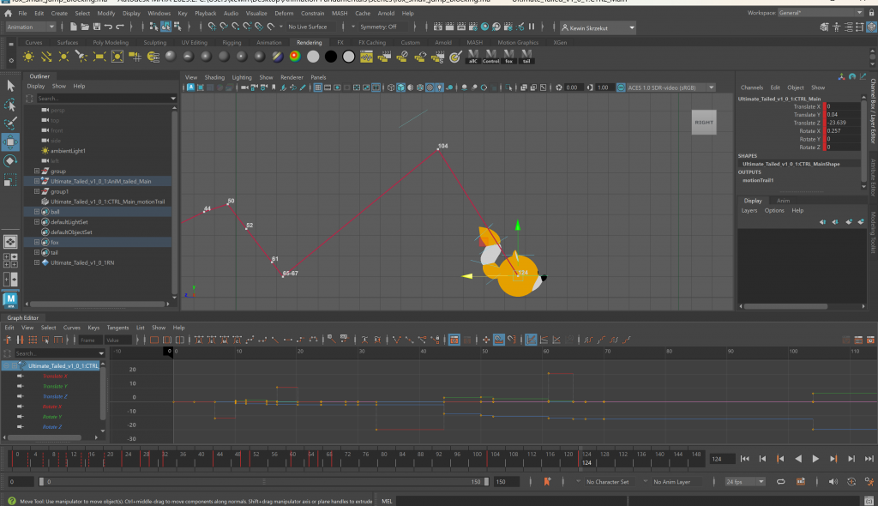Toggle audio mute in playback options
This screenshot has width=878, height=506.
(833, 482)
